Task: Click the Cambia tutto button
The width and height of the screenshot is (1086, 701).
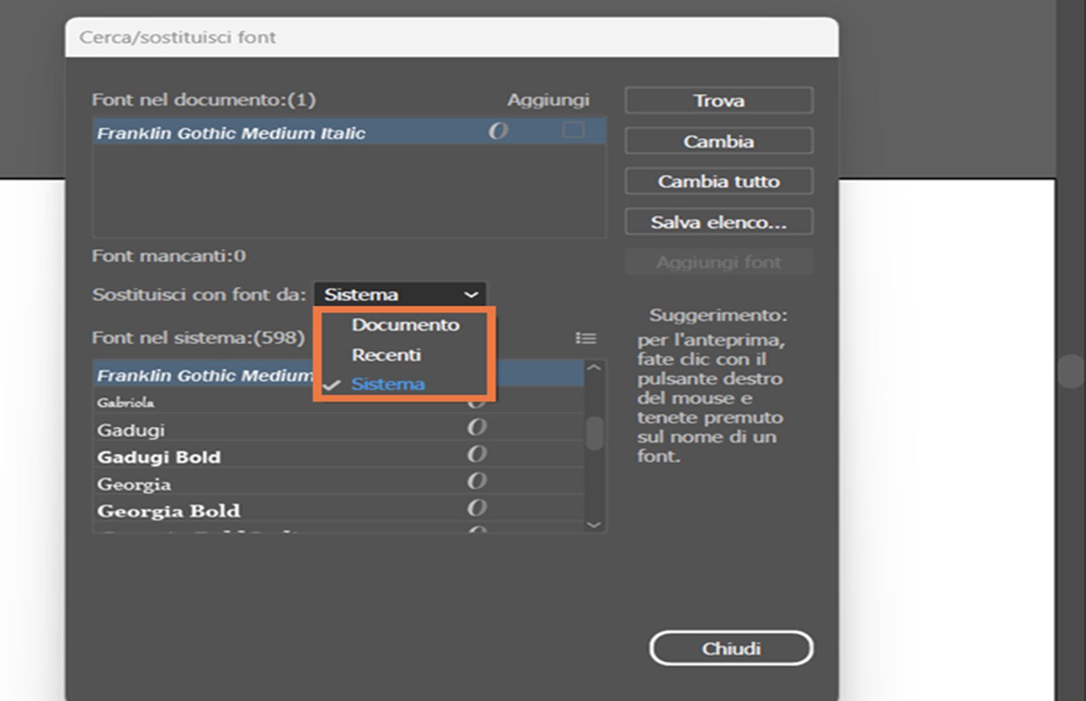Action: 719,181
